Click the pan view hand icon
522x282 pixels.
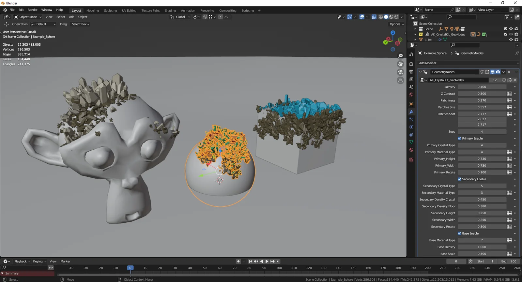click(400, 64)
